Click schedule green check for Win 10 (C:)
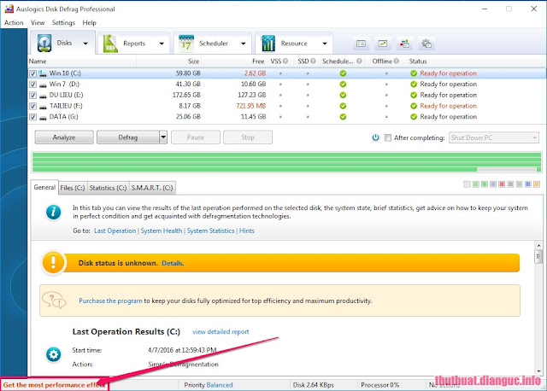Image resolution: width=547 pixels, height=391 pixels. [x=343, y=73]
